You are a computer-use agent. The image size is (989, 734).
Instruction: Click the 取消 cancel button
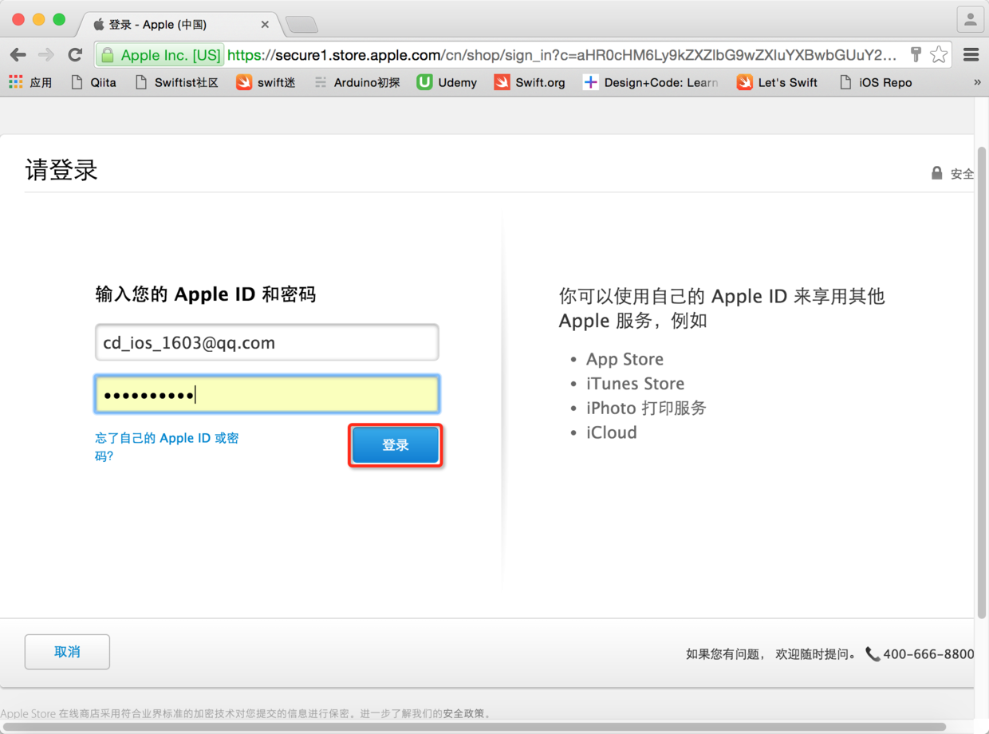(67, 652)
